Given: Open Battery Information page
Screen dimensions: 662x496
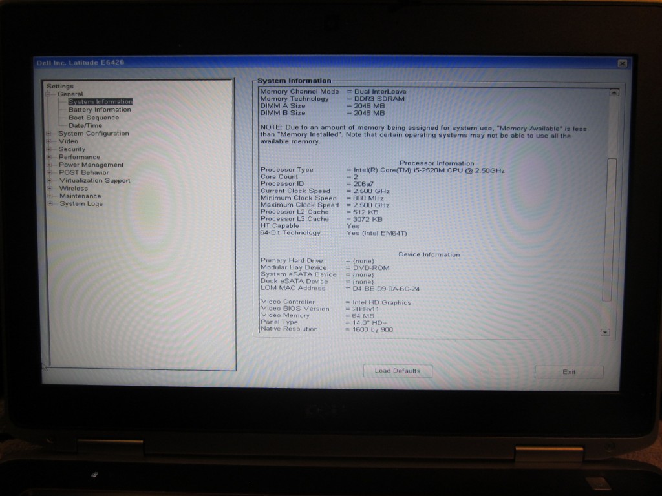Looking at the screenshot, I should click(x=100, y=110).
